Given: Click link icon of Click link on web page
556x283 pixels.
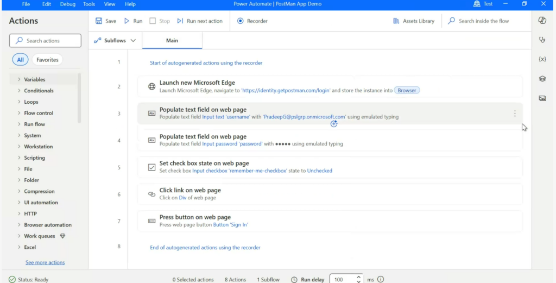Looking at the screenshot, I should click(152, 194).
